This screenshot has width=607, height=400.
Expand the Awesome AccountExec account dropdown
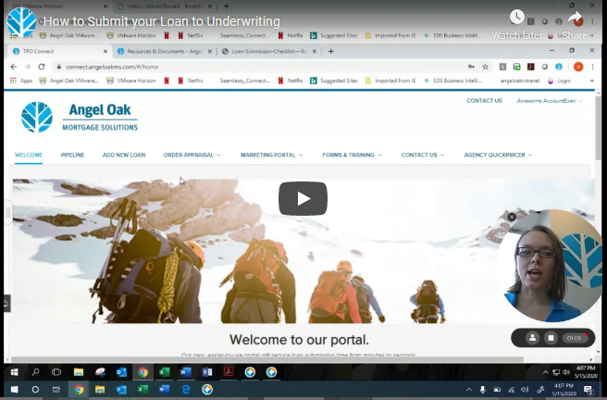[x=550, y=101]
